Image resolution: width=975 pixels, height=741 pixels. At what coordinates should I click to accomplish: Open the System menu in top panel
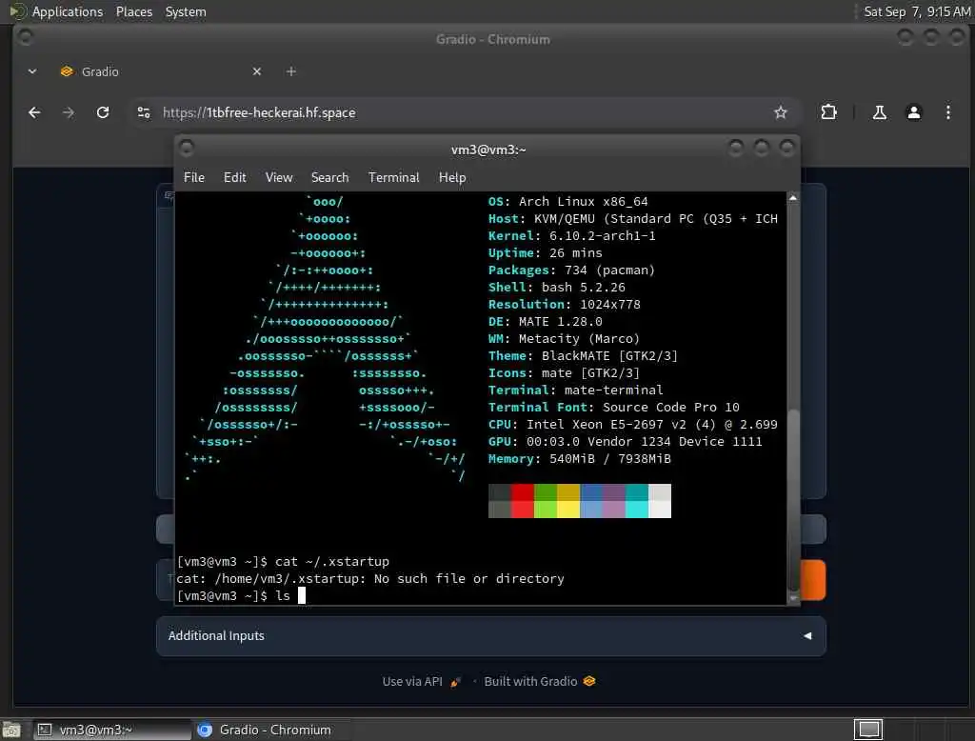coord(186,11)
